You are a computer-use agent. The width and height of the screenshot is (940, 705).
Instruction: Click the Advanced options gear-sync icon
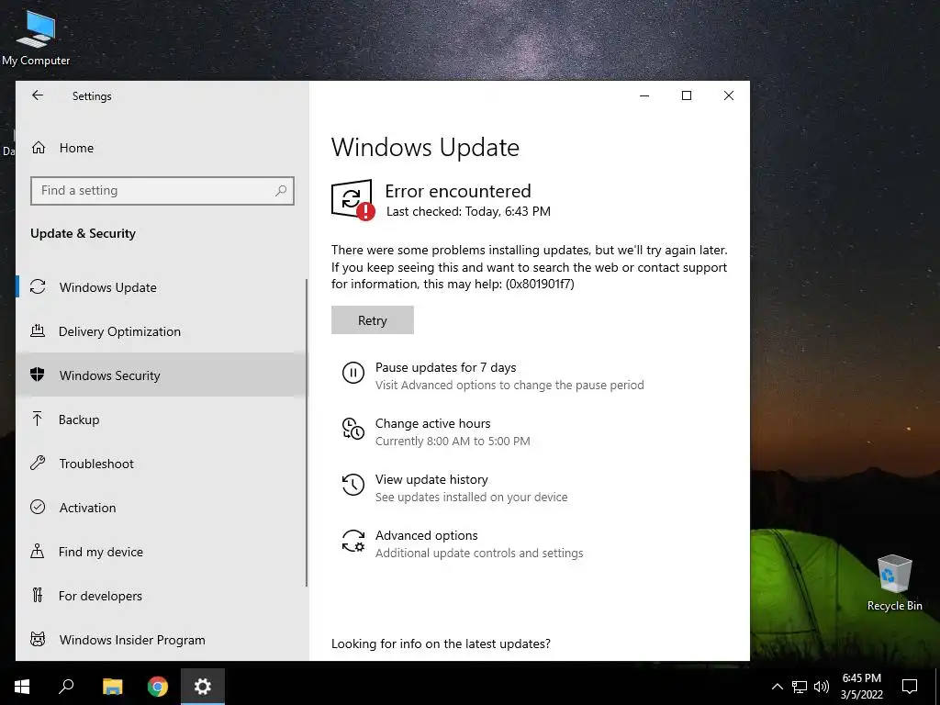353,540
